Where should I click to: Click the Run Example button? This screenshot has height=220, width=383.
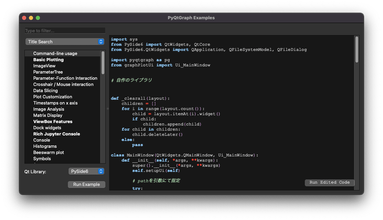(86, 184)
